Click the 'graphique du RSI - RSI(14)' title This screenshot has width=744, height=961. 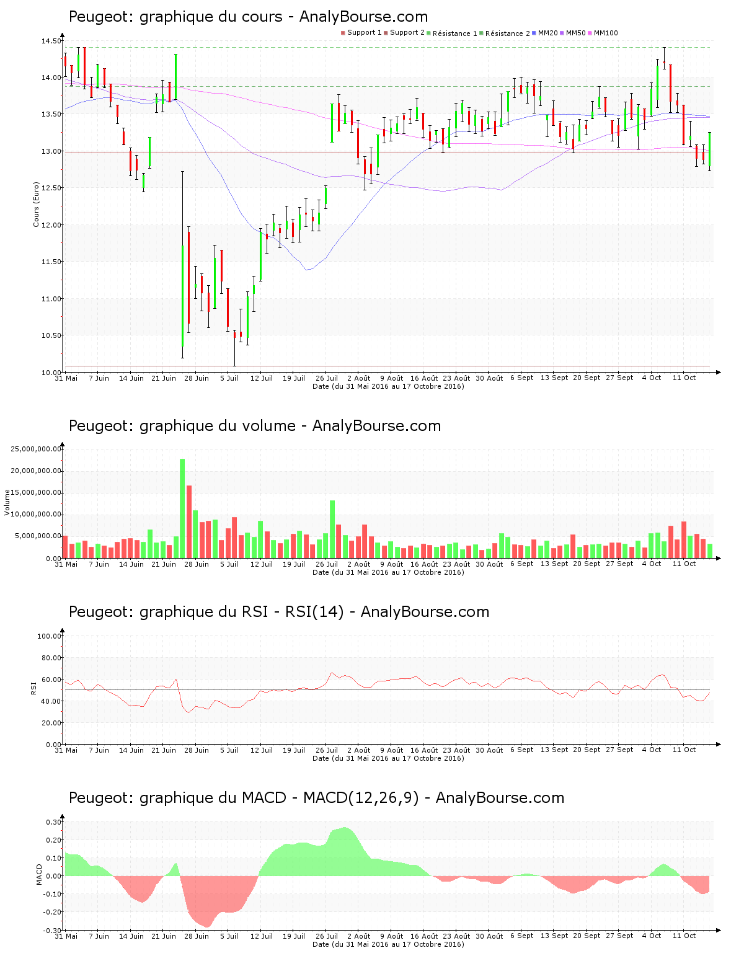click(242, 612)
